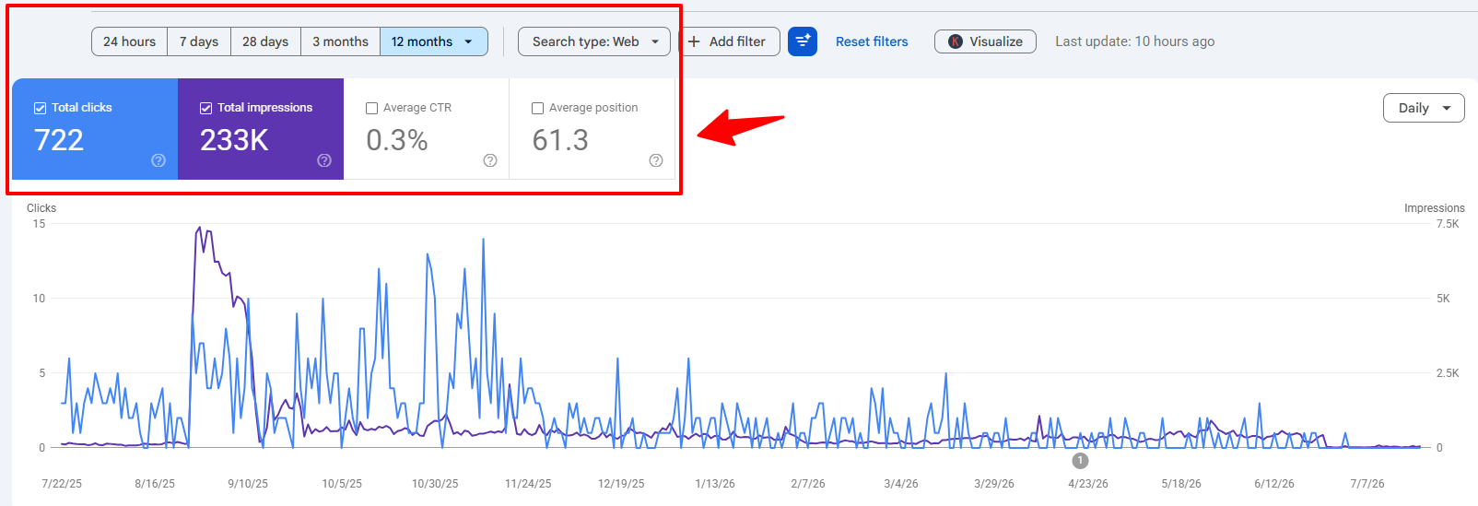The width and height of the screenshot is (1478, 506).
Task: Open help icon on Total clicks card
Action: click(x=158, y=160)
